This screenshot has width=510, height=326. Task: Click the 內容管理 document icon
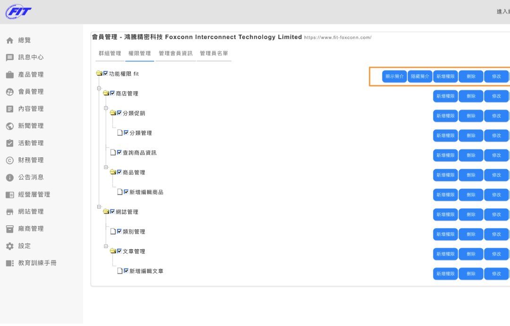pyautogui.click(x=10, y=109)
